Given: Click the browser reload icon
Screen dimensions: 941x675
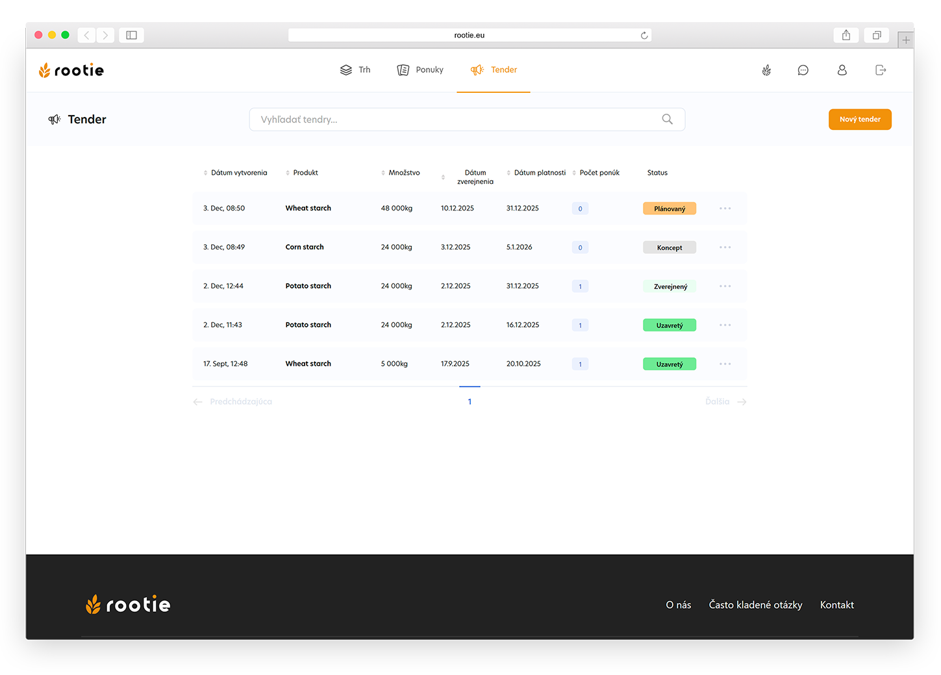Looking at the screenshot, I should [644, 35].
